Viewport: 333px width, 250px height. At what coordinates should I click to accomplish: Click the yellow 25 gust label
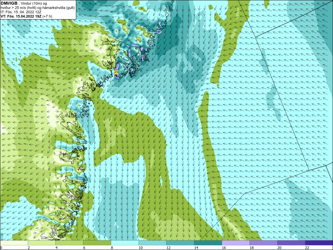(116, 72)
